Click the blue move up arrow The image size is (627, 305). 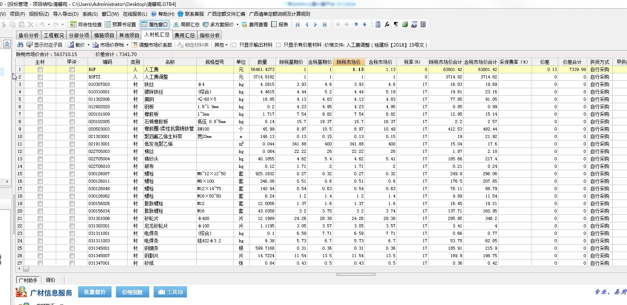point(356,24)
